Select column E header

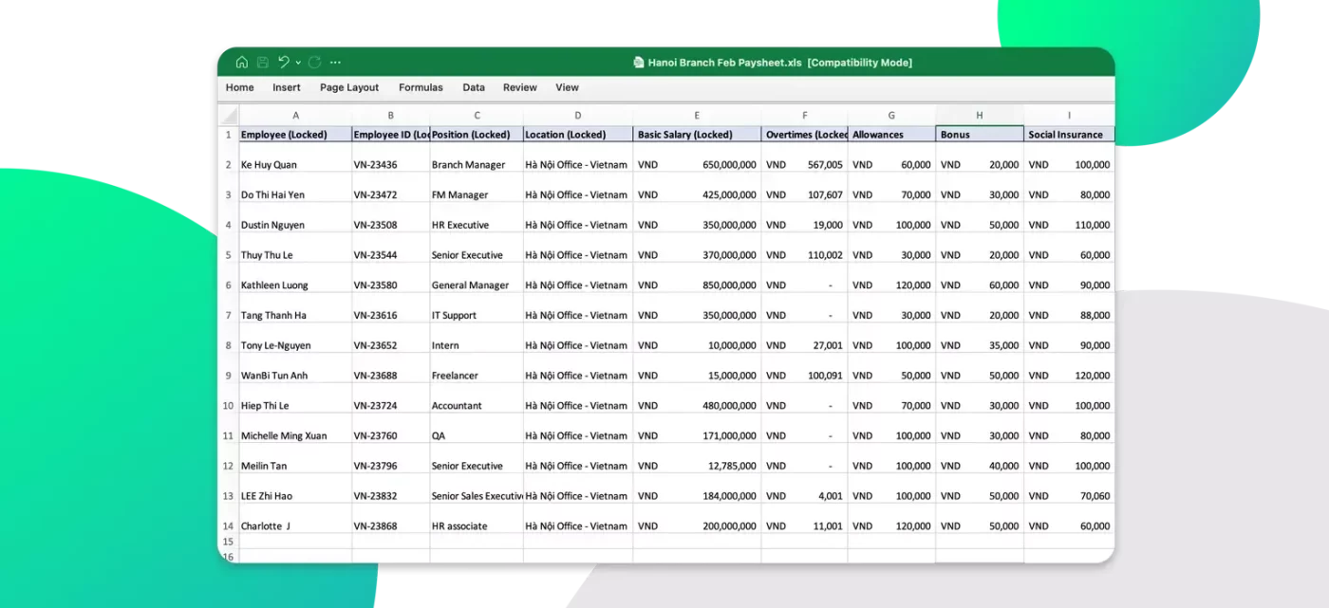[x=697, y=116]
